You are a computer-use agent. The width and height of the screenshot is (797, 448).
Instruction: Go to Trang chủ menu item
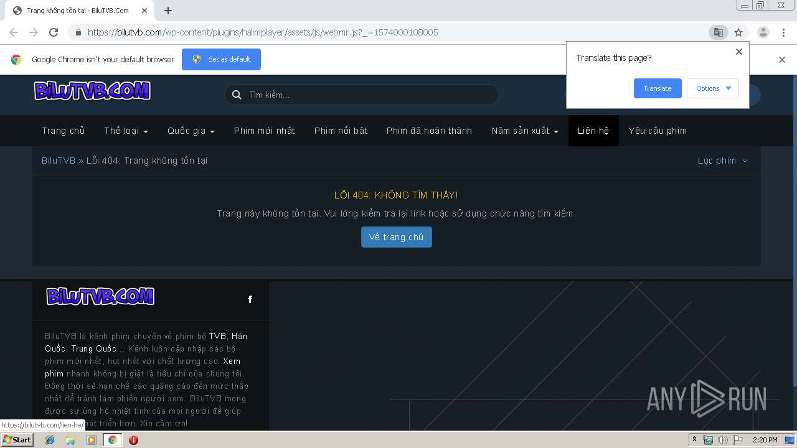pyautogui.click(x=64, y=131)
